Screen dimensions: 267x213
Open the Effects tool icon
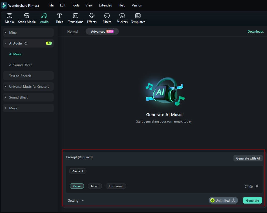click(92, 16)
